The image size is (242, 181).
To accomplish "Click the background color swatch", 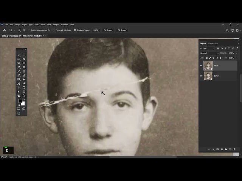I will [23, 104].
